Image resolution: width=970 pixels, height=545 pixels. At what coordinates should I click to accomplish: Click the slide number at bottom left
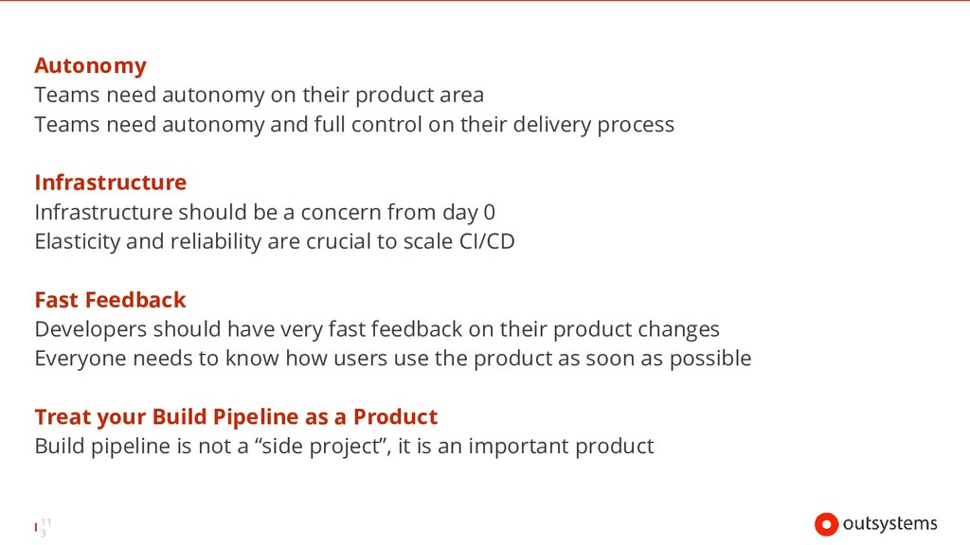45,528
